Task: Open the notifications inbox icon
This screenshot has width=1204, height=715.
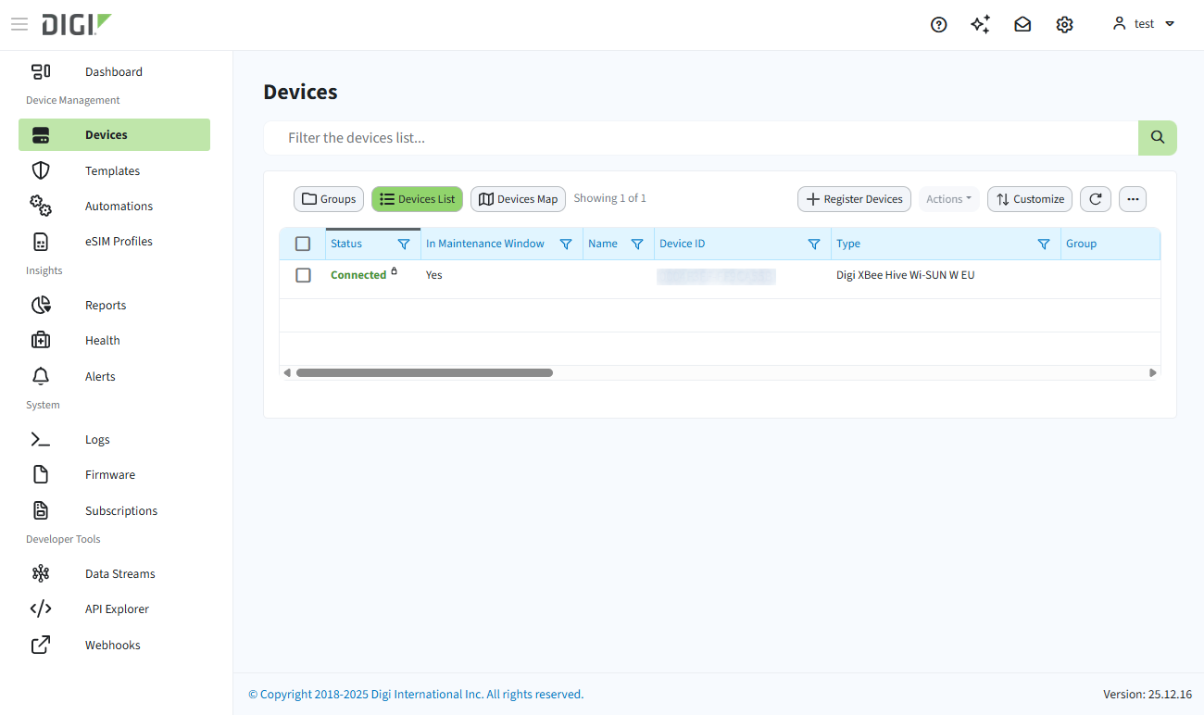Action: (1022, 24)
